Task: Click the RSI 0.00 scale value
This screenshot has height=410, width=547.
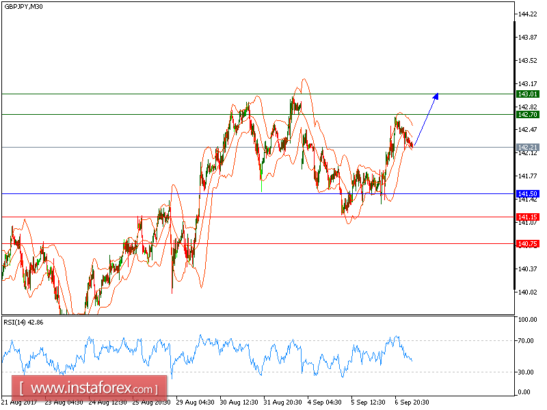Action: point(524,392)
